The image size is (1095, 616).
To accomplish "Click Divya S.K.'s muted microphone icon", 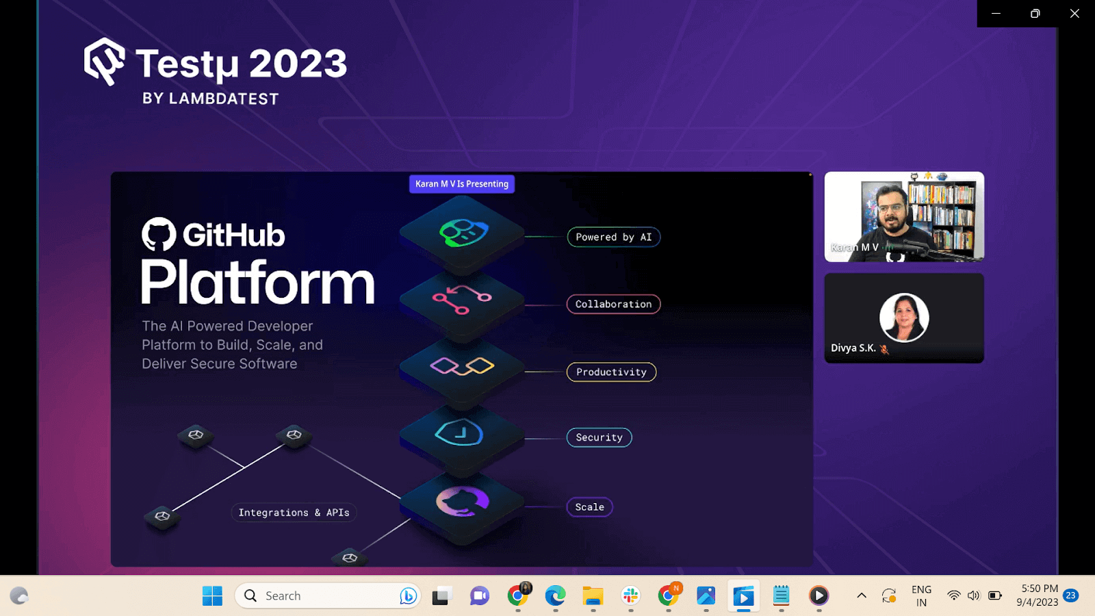I will pos(884,348).
